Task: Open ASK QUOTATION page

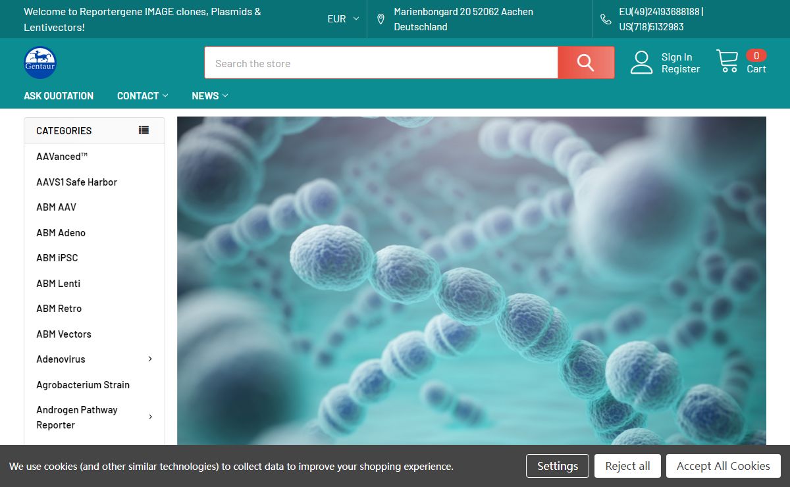Action: 59,96
